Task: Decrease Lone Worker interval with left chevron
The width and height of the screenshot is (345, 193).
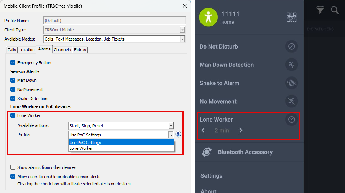Action: 203,130
